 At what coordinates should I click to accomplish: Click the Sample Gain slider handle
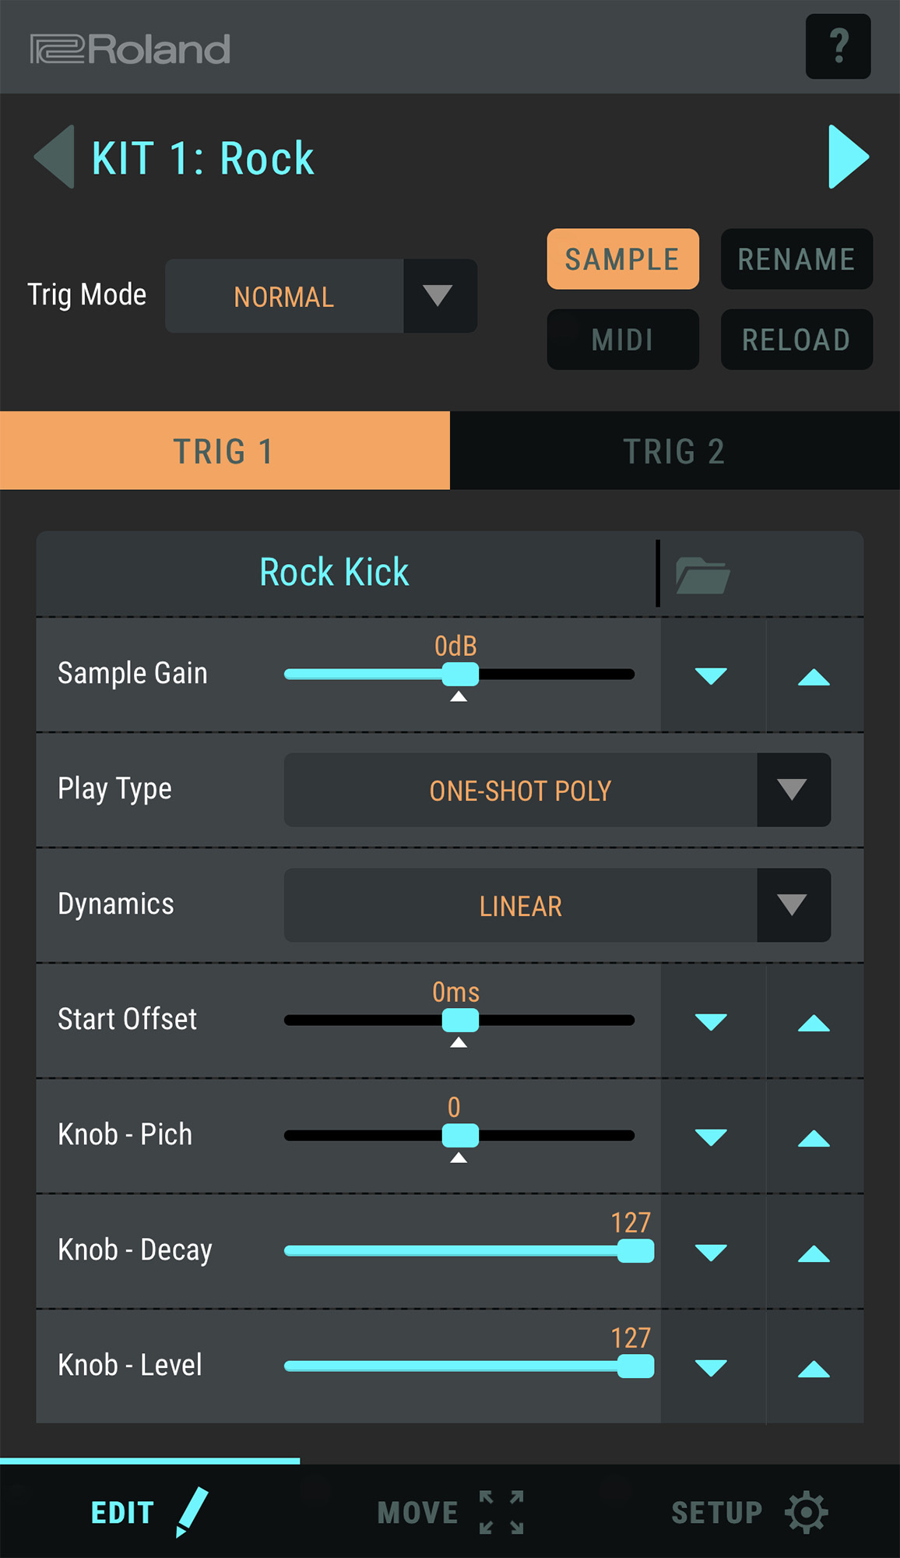coord(460,674)
